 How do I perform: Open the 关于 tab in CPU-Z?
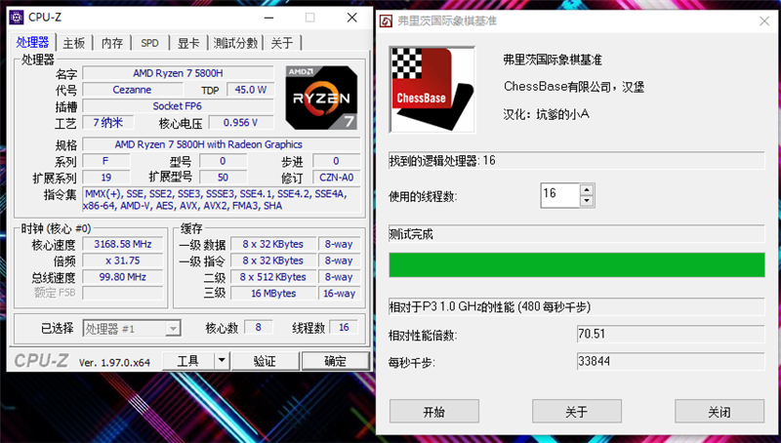tap(282, 43)
